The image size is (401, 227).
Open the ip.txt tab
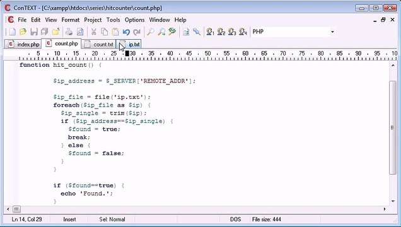(129, 45)
